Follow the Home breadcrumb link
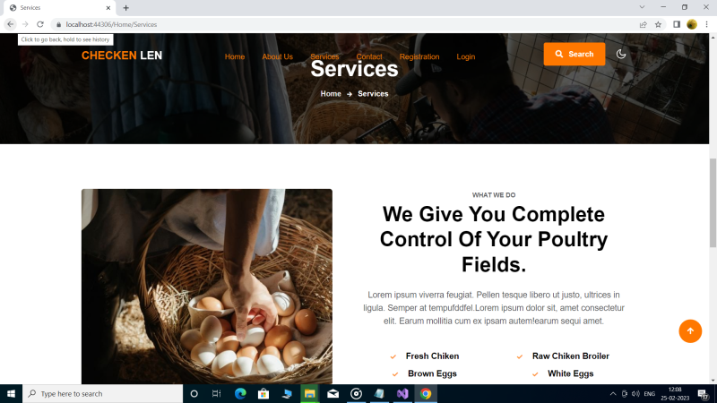The height and width of the screenshot is (403, 717). point(331,94)
